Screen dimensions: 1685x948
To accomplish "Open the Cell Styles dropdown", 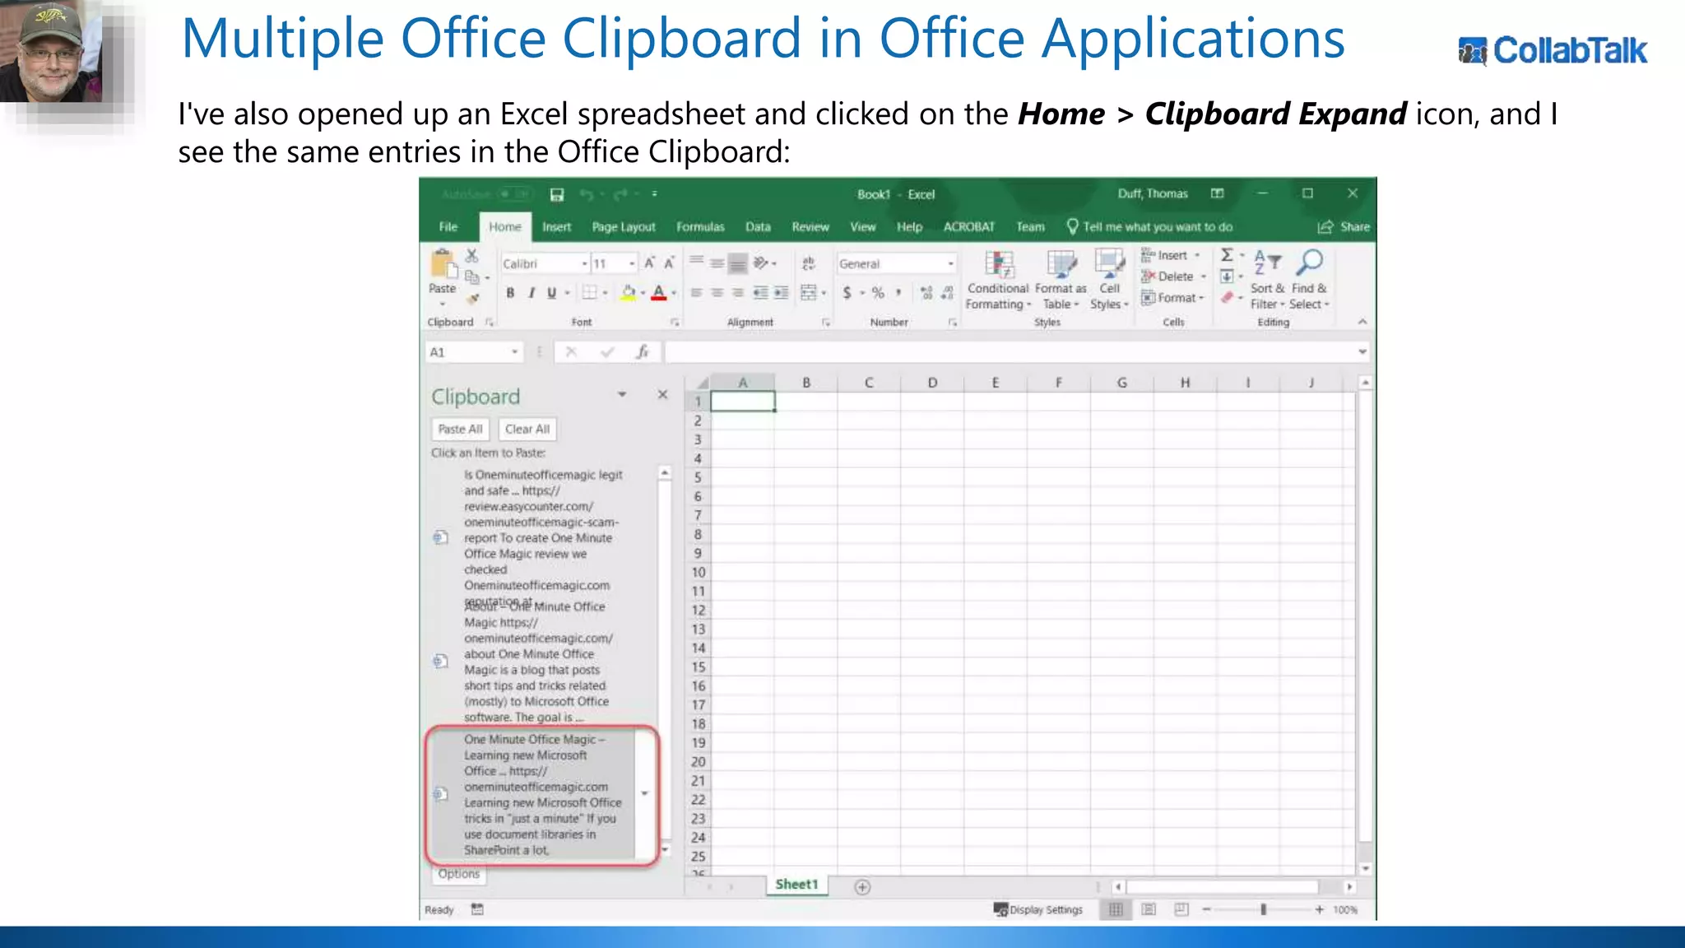I will click(1109, 281).
